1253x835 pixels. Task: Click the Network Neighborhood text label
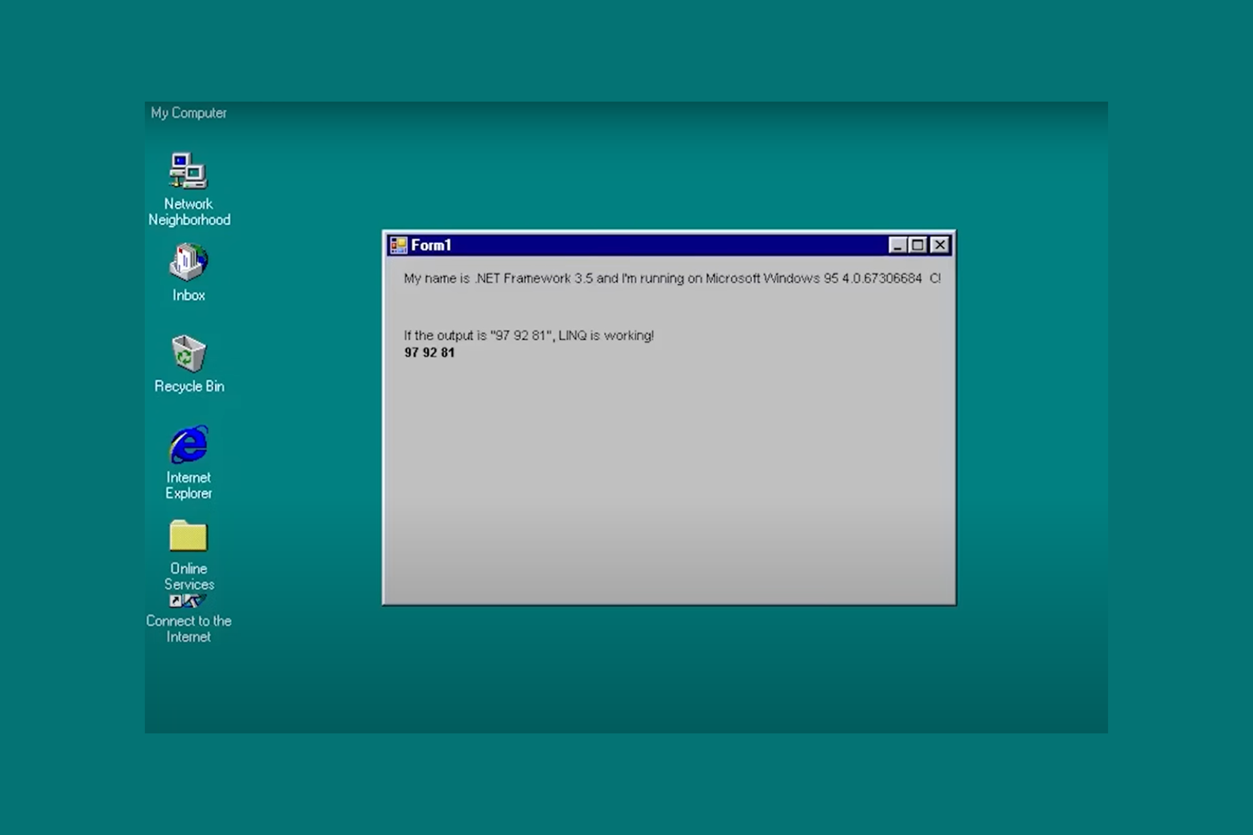coord(189,212)
